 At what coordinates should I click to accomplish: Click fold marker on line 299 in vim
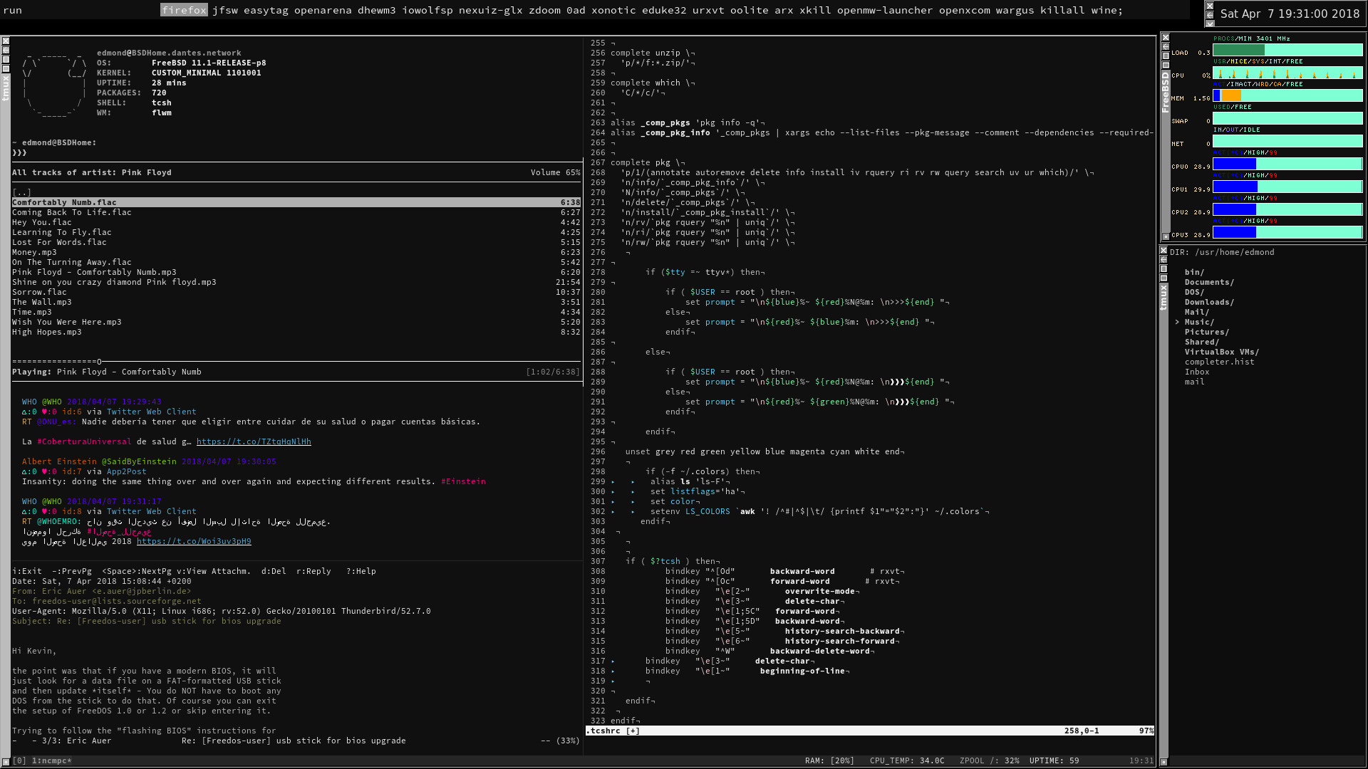(613, 481)
